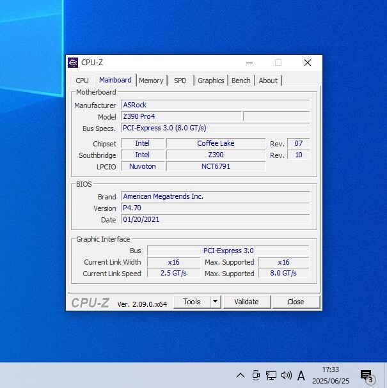Click the LPCIO vendor 'Nuvoton'

tap(143, 166)
